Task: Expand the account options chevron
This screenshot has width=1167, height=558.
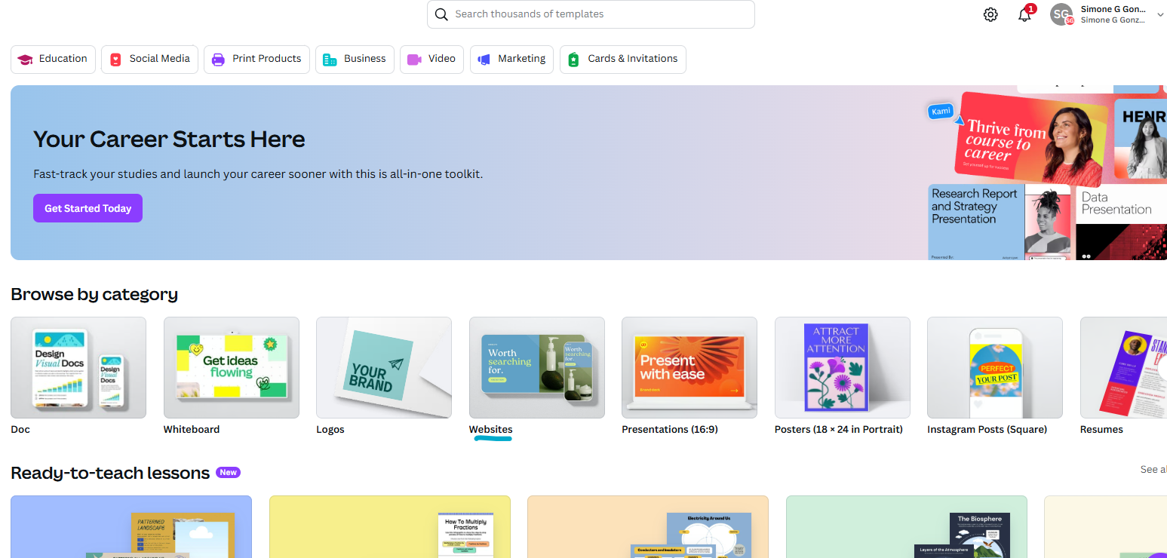Action: tap(1159, 14)
